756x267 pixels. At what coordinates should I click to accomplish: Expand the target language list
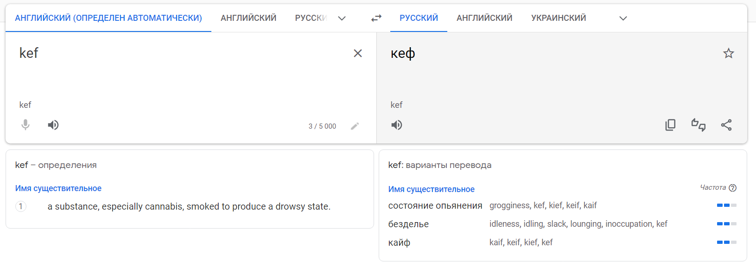pyautogui.click(x=623, y=19)
